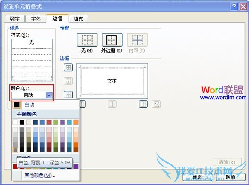The image size is (249, 185).
Task: Pick the olive green theme color swatch
Action: pyautogui.click(x=56, y=122)
